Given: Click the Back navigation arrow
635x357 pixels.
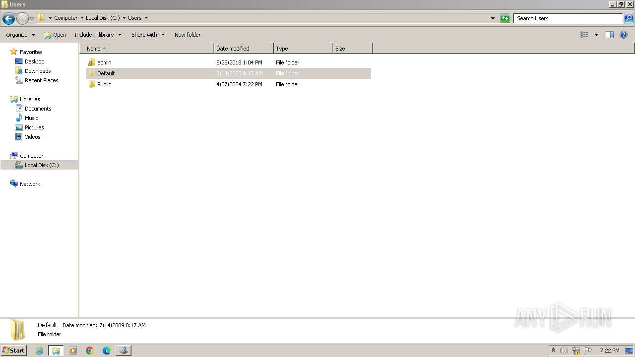Looking at the screenshot, I should tap(8, 19).
